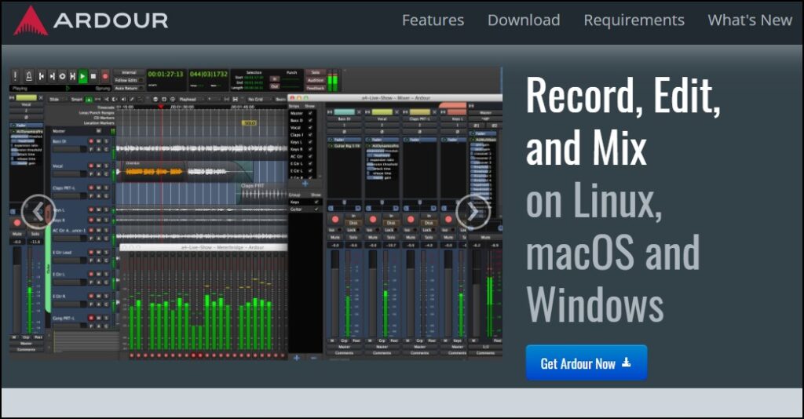
Task: Go to the Requirements page
Action: pos(634,20)
